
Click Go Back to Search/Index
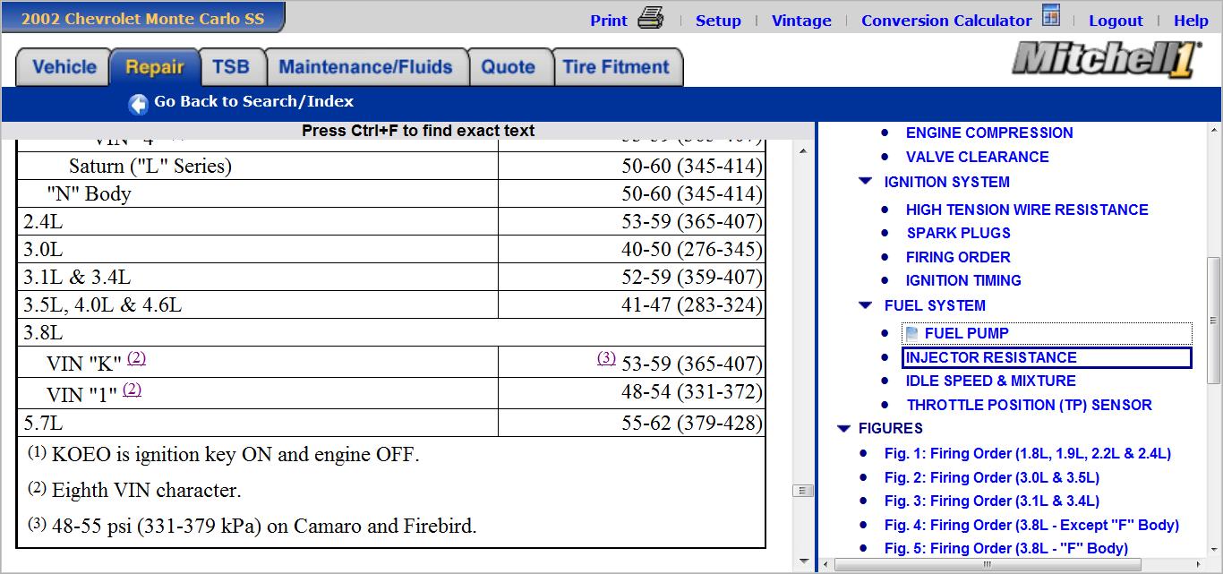253,101
